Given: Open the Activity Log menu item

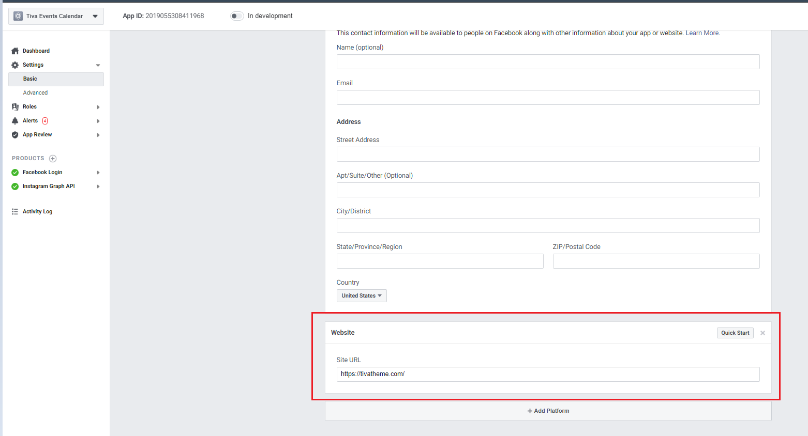Looking at the screenshot, I should tap(37, 212).
